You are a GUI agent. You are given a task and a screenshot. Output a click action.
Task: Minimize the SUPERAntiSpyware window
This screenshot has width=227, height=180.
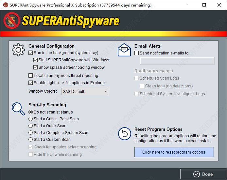coord(189,5)
